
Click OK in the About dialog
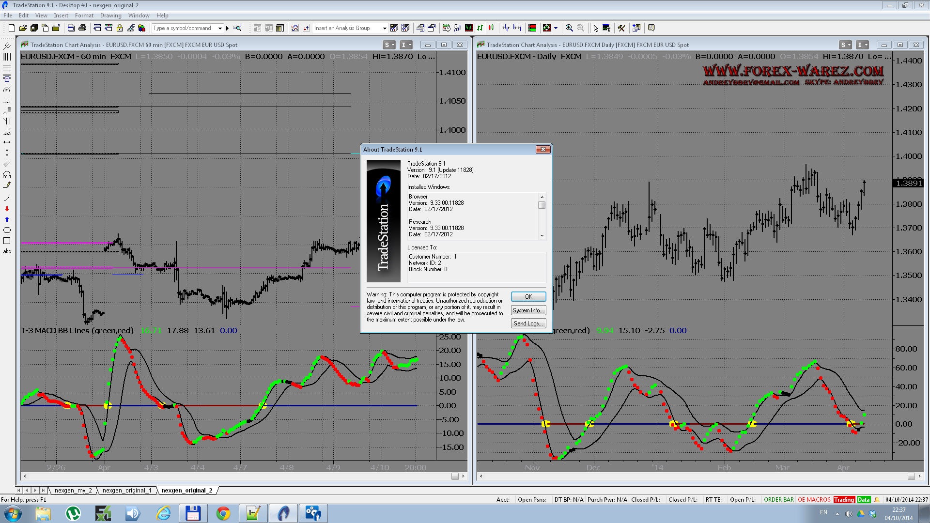point(528,297)
